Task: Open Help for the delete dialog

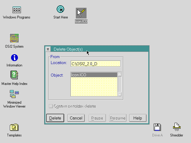Action: [138, 118]
